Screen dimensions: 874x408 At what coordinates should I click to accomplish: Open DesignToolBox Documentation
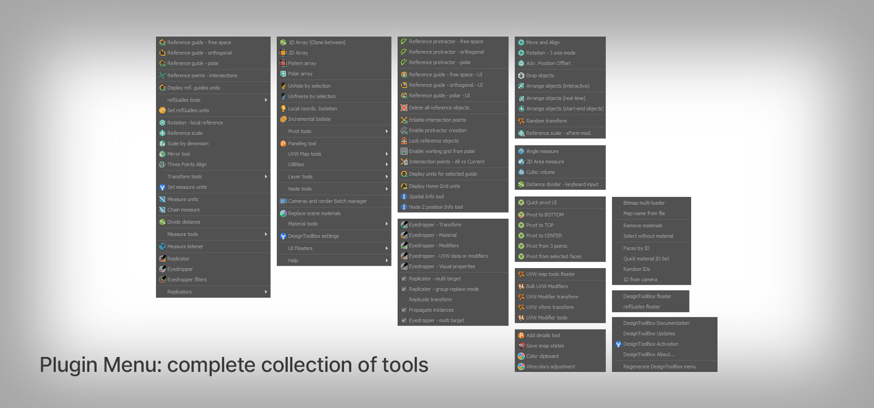pyautogui.click(x=656, y=323)
